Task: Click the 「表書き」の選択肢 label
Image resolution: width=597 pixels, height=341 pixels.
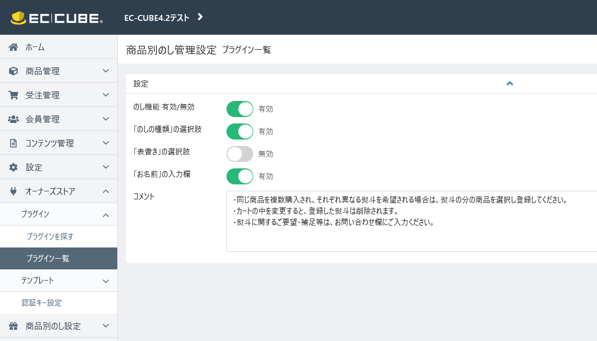Action: point(162,152)
